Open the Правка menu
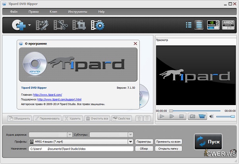Screen dimensions: 239x164 tap(33, 12)
